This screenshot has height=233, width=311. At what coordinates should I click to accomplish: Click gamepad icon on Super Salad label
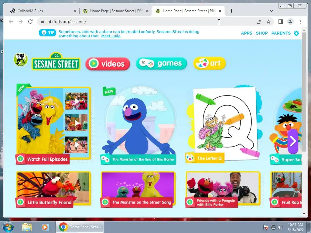click(275, 159)
